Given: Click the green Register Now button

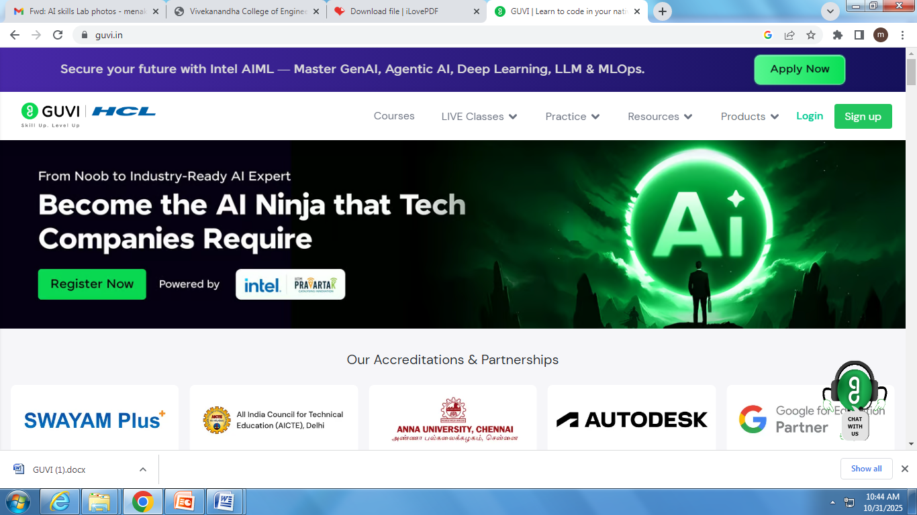Looking at the screenshot, I should point(92,284).
